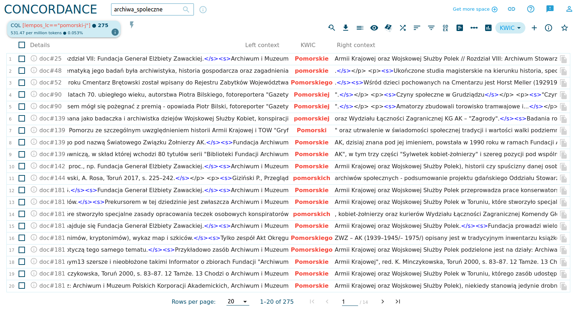Open the filter lines icon
Viewport: 576px width, 313px height.
(x=431, y=28)
